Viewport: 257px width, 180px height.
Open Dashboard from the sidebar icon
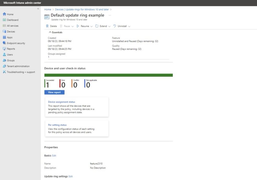pyautogui.click(x=4, y=20)
